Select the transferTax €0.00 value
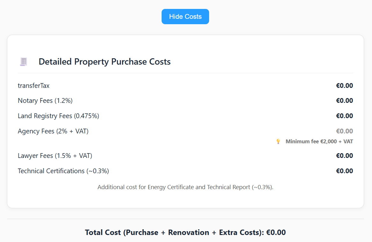This screenshot has width=372, height=242. pyautogui.click(x=345, y=85)
